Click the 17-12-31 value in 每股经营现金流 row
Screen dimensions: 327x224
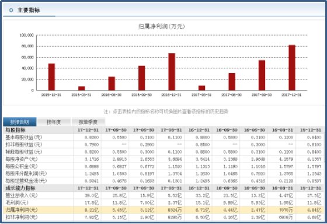(92, 181)
